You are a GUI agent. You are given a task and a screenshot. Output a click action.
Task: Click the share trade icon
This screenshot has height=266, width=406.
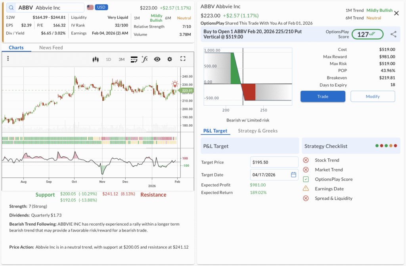click(x=393, y=34)
